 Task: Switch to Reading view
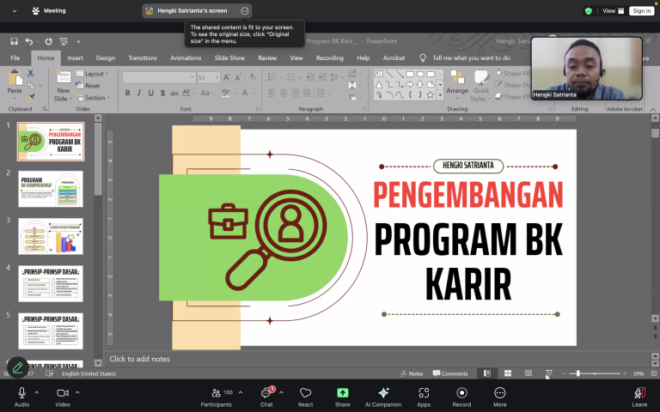[529, 373]
